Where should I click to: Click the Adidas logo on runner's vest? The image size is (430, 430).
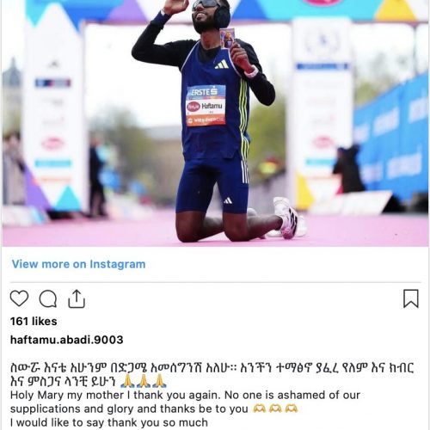[222, 64]
